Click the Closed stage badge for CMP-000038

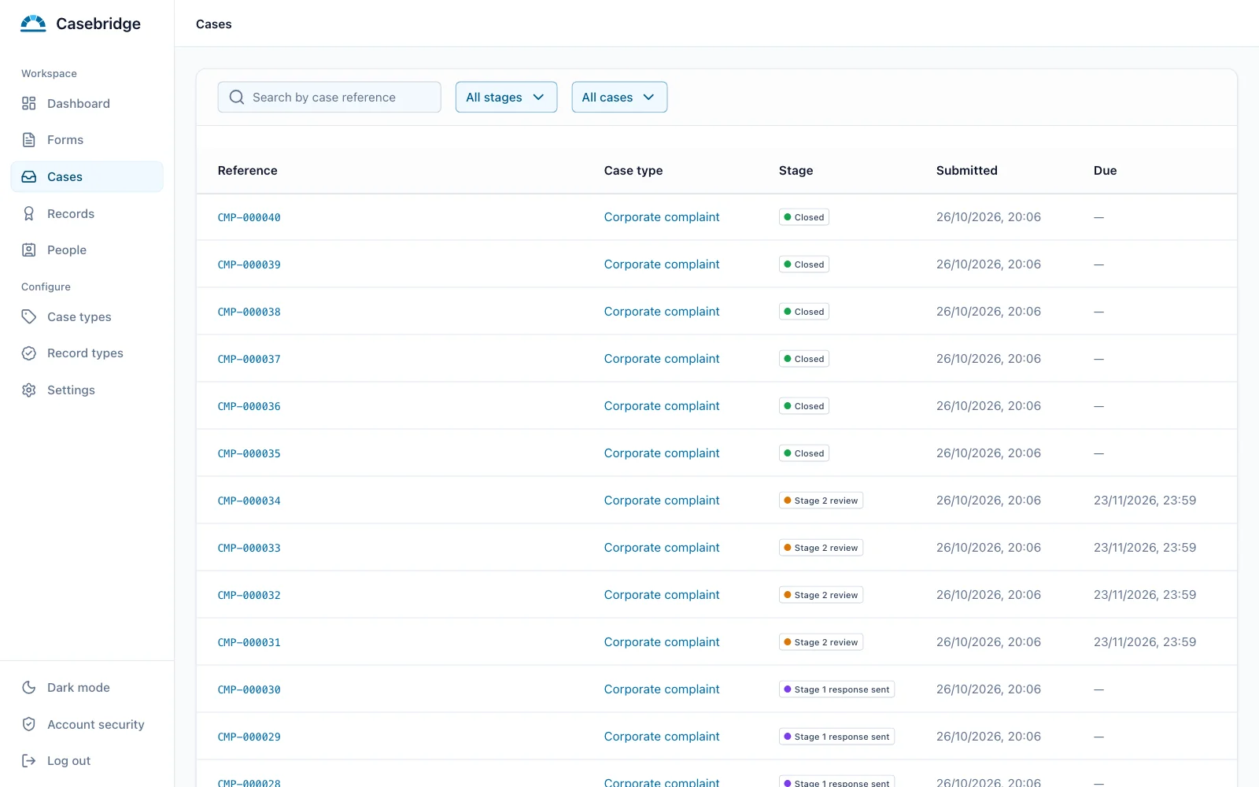[804, 312]
